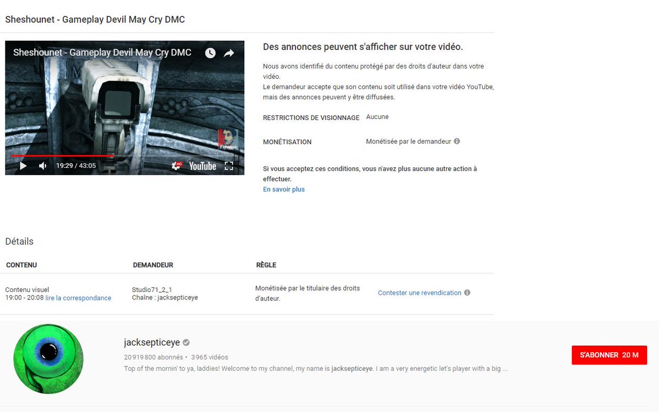The image size is (659, 412).
Task: Click Contester une revendication link
Action: point(420,293)
